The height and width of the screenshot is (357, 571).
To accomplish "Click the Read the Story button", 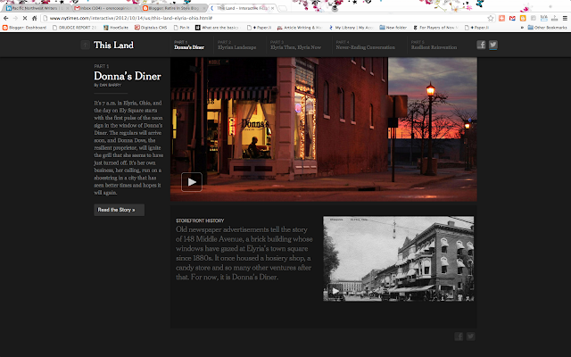I will click(x=119, y=210).
